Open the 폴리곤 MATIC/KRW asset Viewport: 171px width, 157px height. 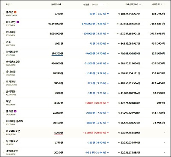pos(12,14)
